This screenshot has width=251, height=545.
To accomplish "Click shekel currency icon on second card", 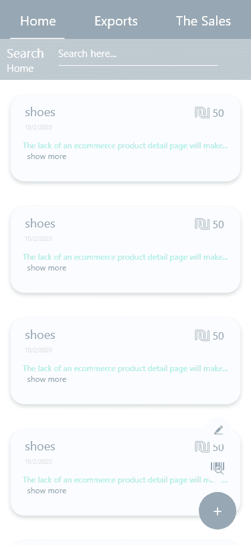I will point(202,224).
